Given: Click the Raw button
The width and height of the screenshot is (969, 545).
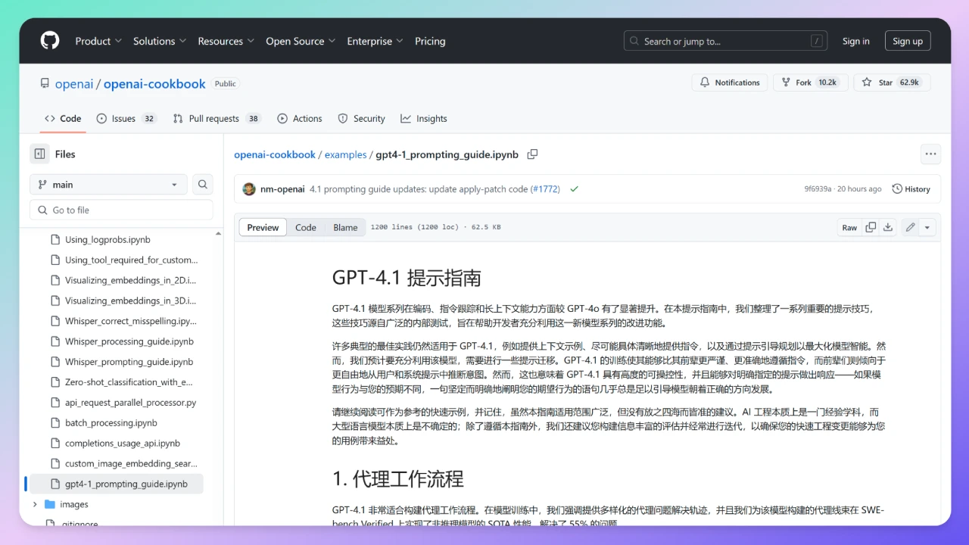Looking at the screenshot, I should [x=849, y=227].
